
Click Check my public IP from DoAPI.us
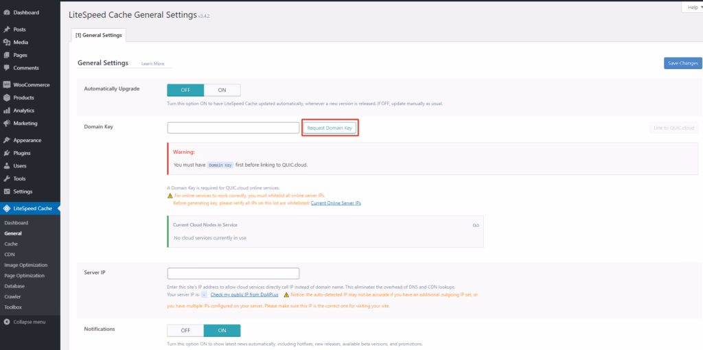pyautogui.click(x=244, y=295)
